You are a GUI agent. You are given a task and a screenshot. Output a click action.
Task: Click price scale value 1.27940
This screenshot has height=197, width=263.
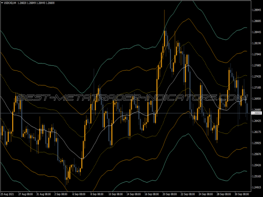(257, 54)
